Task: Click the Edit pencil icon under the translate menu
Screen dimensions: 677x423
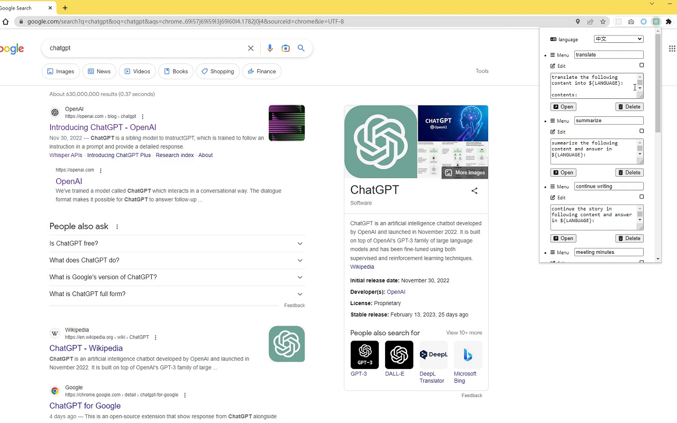Action: (553, 66)
